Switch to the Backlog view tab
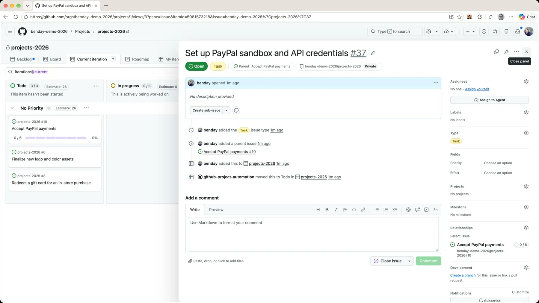Image resolution: width=539 pixels, height=303 pixels. pos(23,59)
